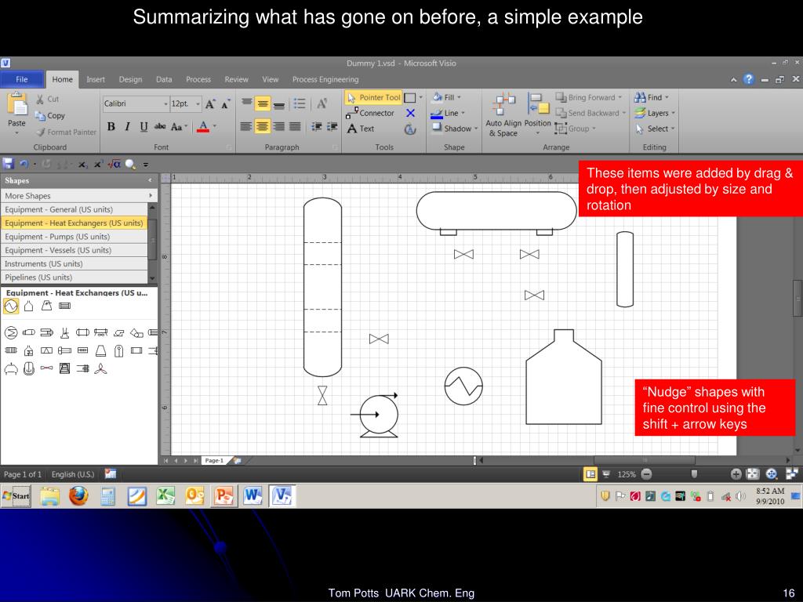This screenshot has height=602, width=803.
Task: Click the blue X connection point tool
Action: pyautogui.click(x=410, y=113)
